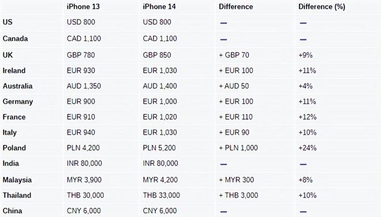Select the + AUD 50 difference cell
Screen dimensions: 381x217
[234, 86]
